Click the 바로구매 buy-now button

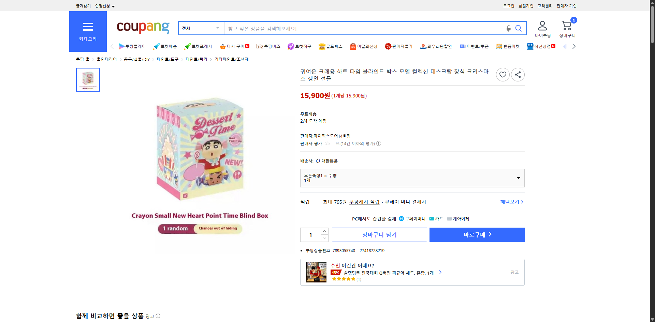pos(477,235)
